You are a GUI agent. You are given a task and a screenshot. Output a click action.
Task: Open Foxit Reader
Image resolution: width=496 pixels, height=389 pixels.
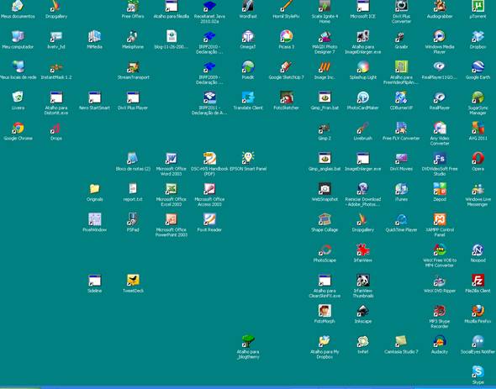point(209,219)
